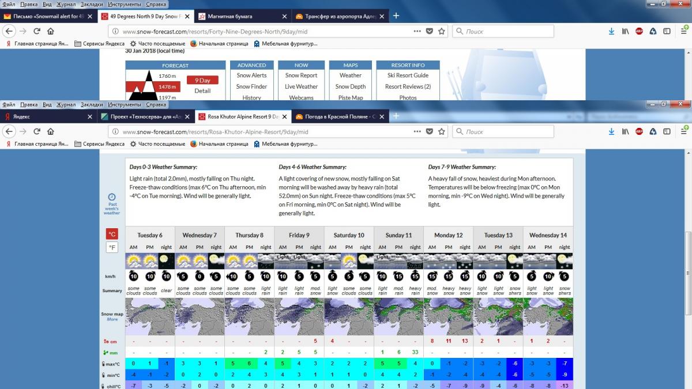Screen dimensions: 692x389
Task: Open the Snow Depth map link
Action: [351, 86]
